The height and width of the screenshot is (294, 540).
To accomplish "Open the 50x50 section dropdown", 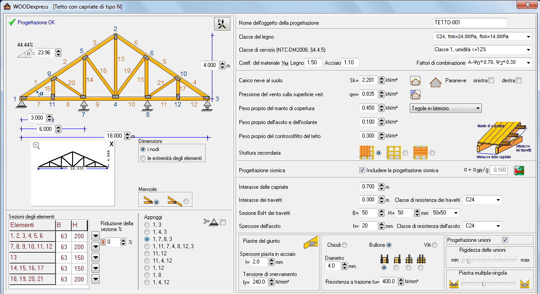I will click(456, 213).
